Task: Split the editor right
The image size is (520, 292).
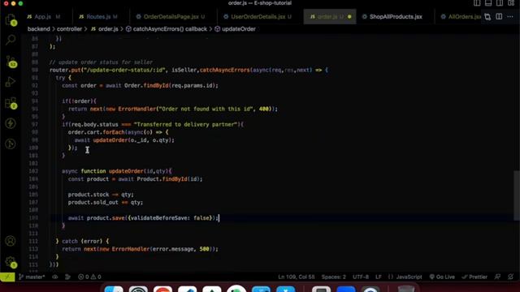Action: coord(499,17)
